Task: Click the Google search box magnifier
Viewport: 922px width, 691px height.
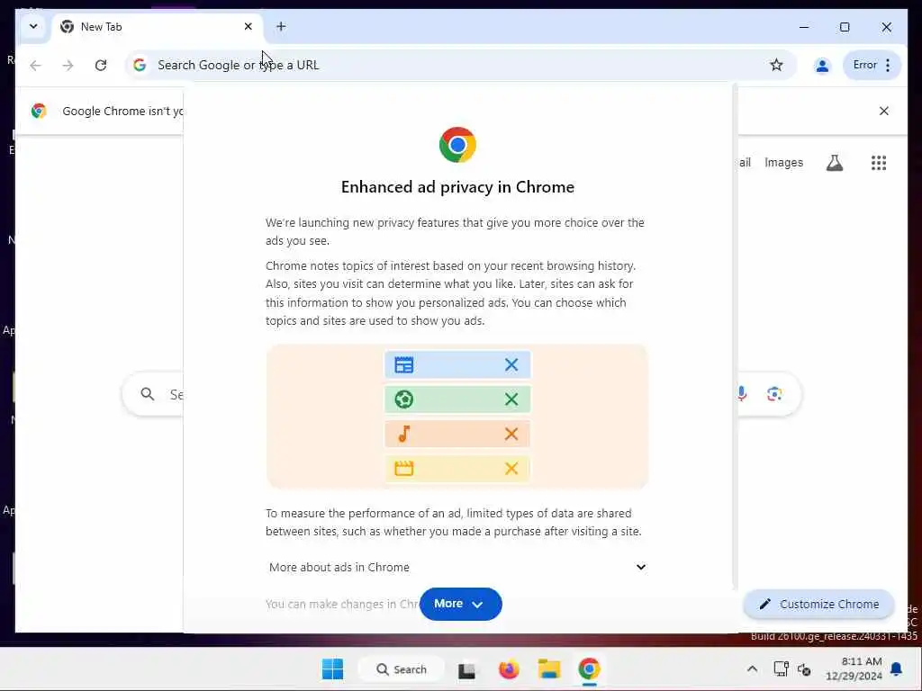Action: coord(147,394)
